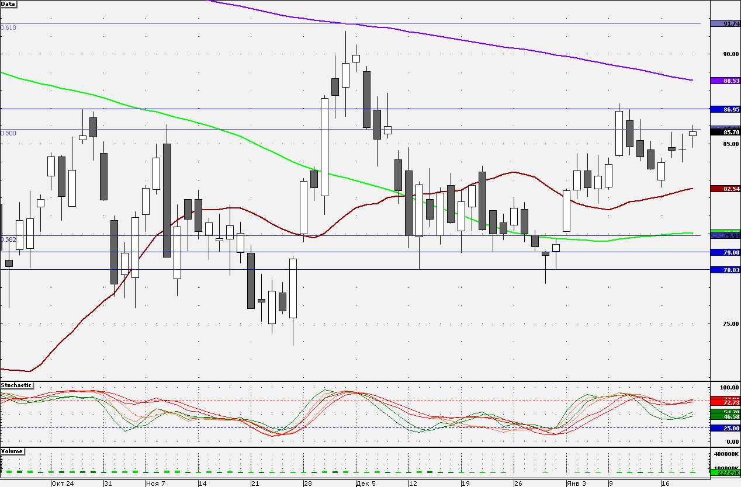Click the Ноя 7 date marker
The width and height of the screenshot is (741, 487).
(155, 483)
